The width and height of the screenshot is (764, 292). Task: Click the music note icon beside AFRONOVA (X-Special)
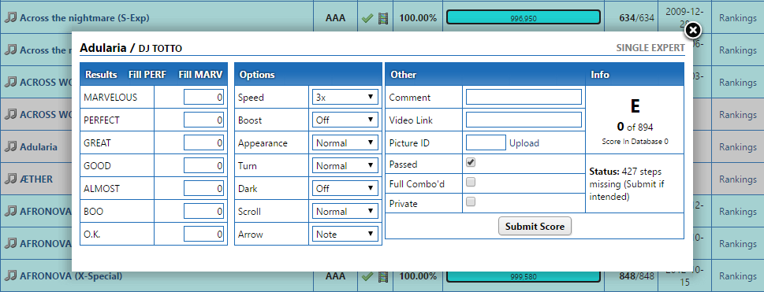(x=11, y=276)
